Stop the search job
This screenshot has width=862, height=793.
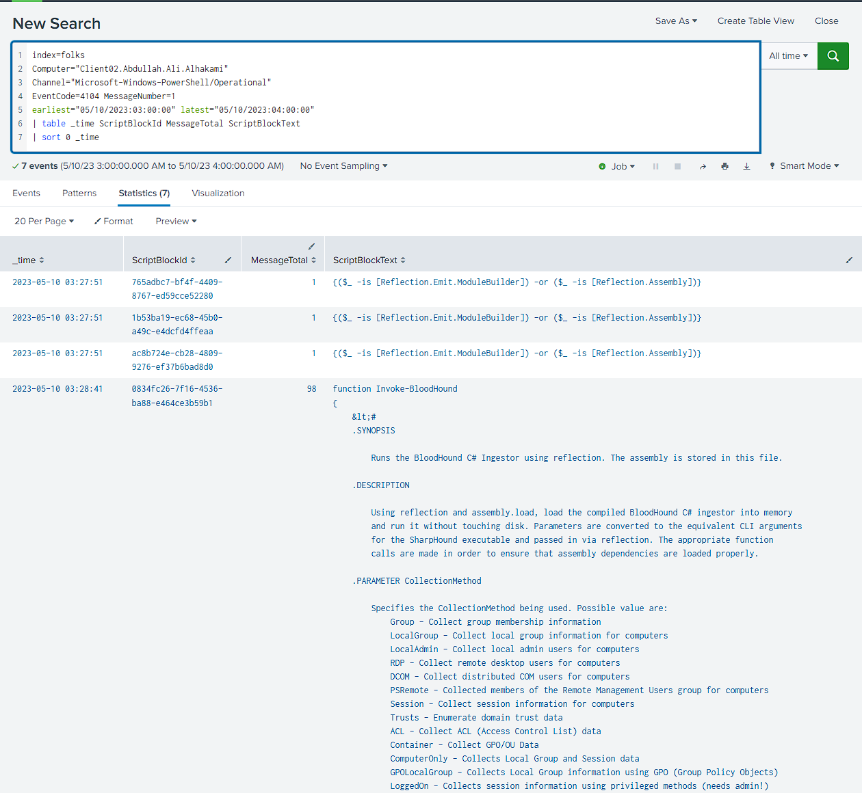point(677,166)
